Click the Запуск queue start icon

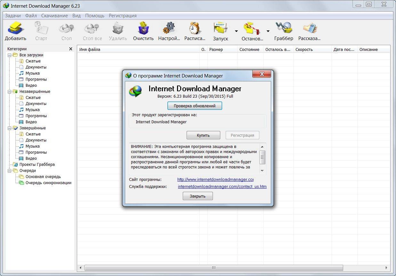(220, 28)
